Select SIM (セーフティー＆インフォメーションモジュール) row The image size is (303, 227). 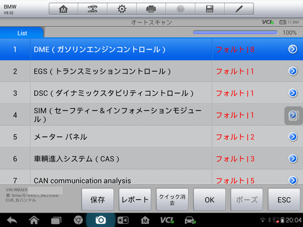[151, 115]
